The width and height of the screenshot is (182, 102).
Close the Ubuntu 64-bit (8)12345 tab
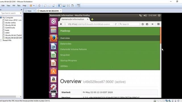[x=61, y=11]
